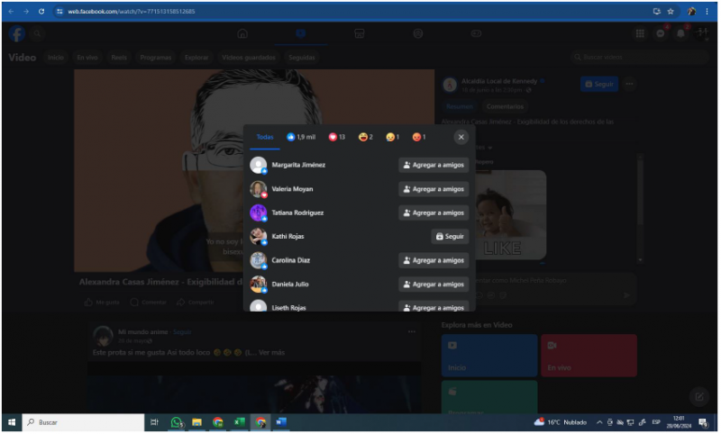Click the Windows Buscar search box

tap(84, 423)
